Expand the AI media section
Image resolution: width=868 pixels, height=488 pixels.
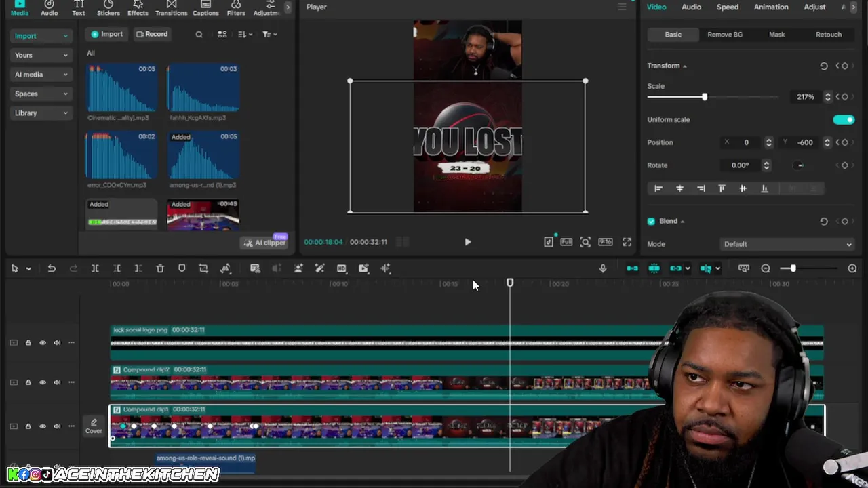[41, 75]
